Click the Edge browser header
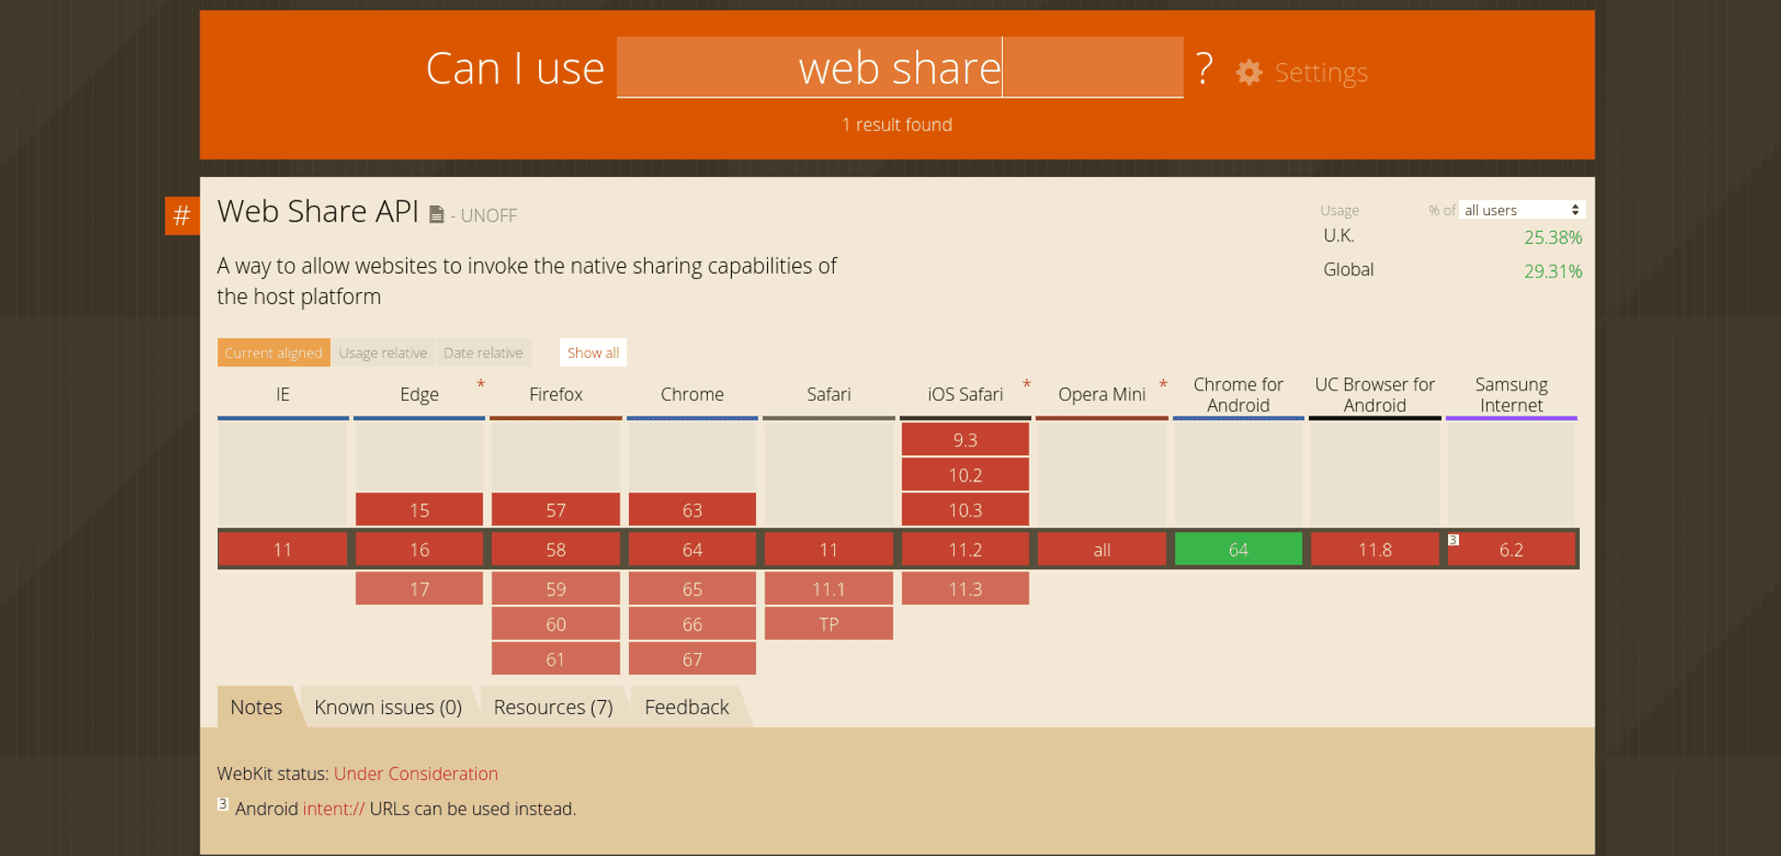 pos(419,394)
